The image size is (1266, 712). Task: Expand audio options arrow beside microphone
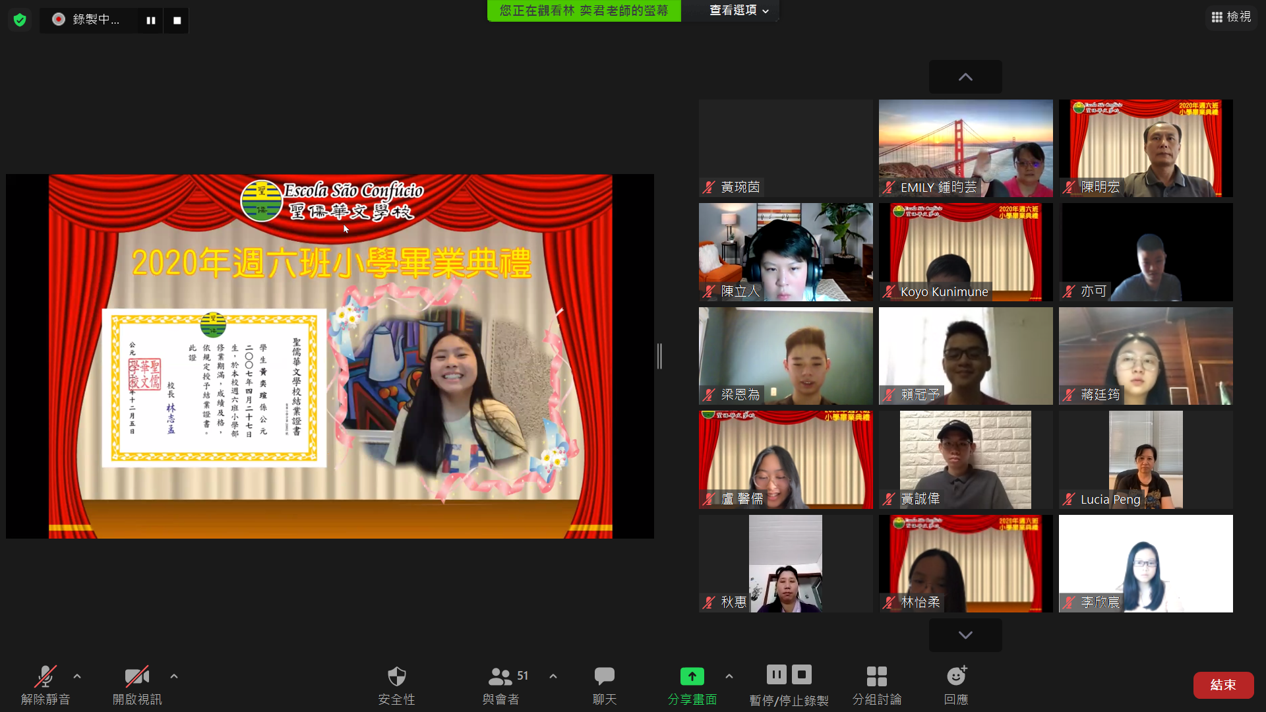(x=77, y=676)
